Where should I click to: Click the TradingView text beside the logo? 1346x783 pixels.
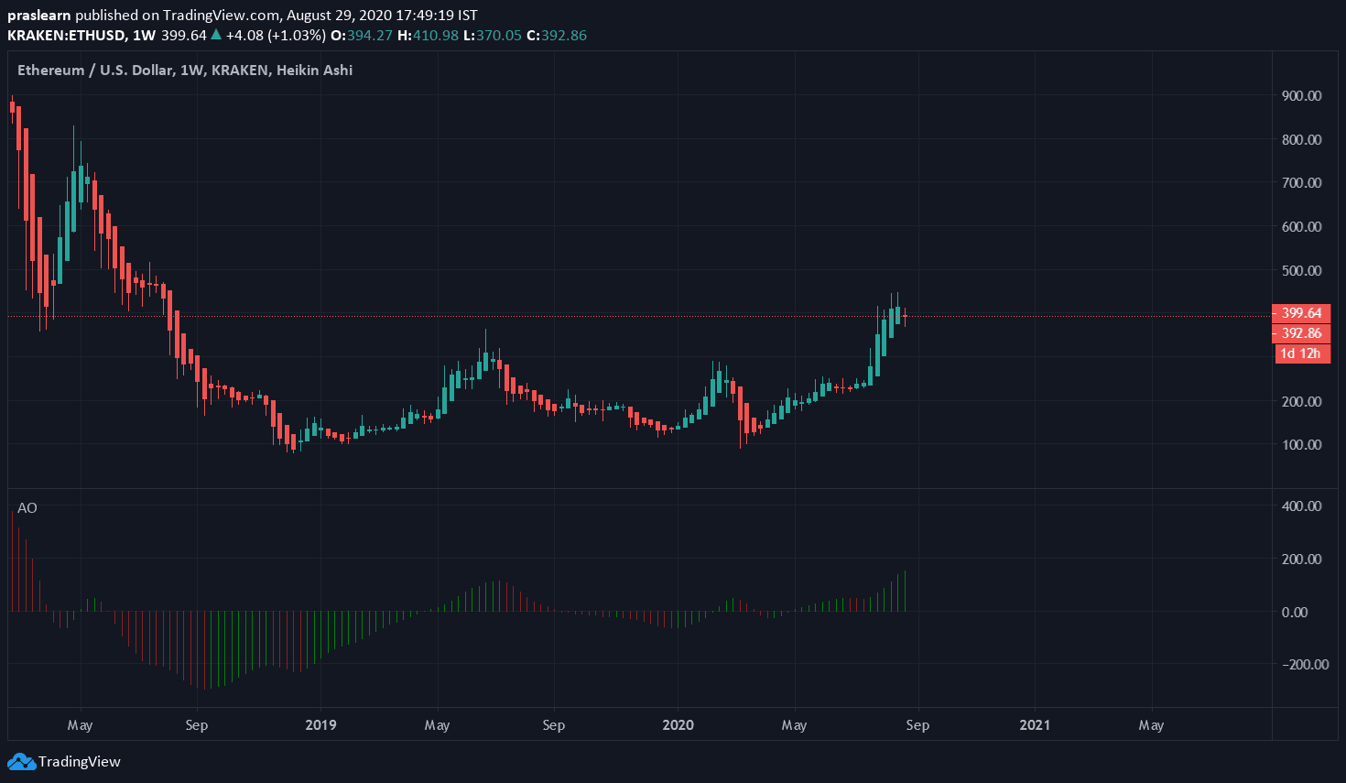pyautogui.click(x=80, y=762)
